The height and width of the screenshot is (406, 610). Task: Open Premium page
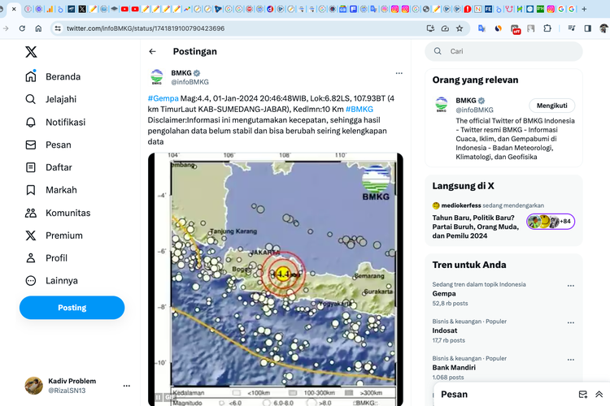tap(54, 235)
